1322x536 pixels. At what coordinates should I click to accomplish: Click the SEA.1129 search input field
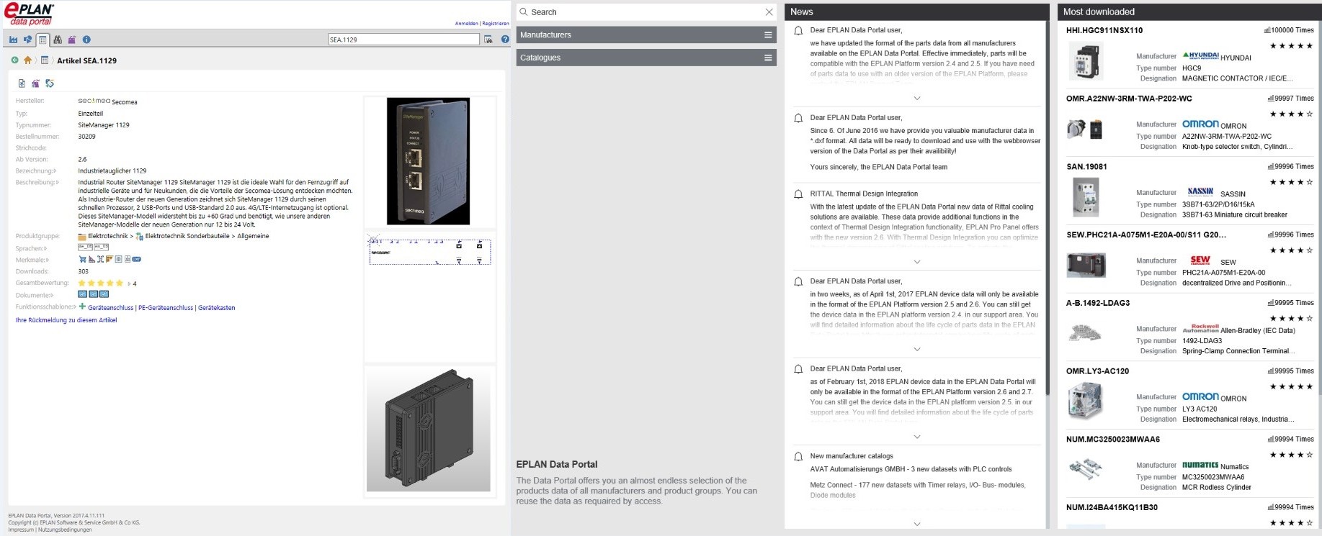[x=403, y=40]
